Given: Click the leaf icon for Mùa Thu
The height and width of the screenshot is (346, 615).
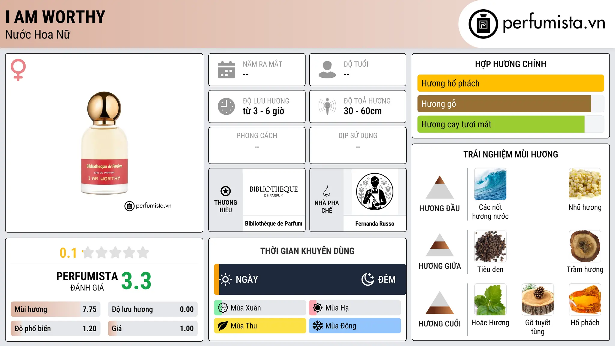Looking at the screenshot, I should 223,326.
